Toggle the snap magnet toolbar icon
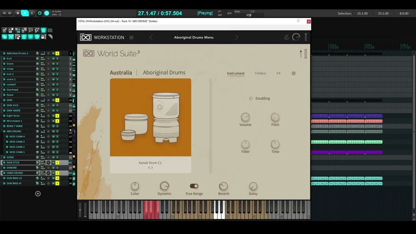416x234 pixels. tap(37, 37)
